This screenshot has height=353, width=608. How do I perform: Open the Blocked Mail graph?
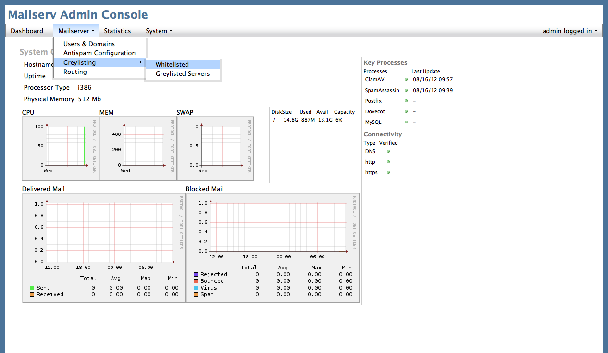point(273,247)
